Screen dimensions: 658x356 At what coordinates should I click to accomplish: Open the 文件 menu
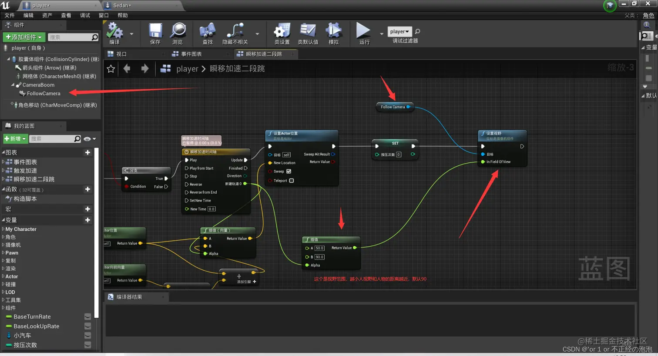[x=10, y=15]
